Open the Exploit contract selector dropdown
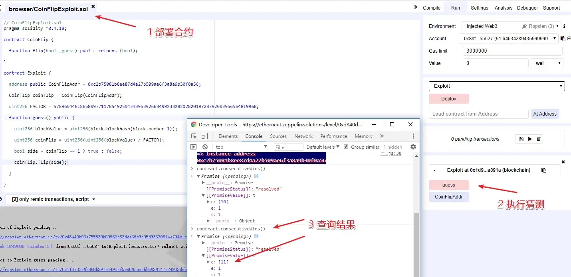Screen dimensions: 571x277 (x=497, y=86)
